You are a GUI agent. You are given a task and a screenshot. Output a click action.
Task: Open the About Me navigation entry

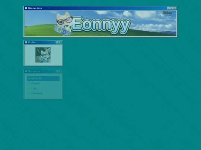(43, 78)
